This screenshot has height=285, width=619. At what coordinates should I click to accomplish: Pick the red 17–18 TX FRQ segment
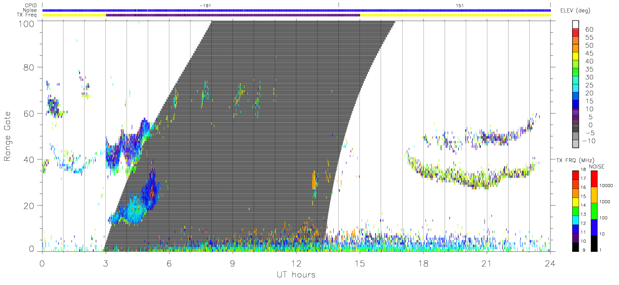coord(576,175)
